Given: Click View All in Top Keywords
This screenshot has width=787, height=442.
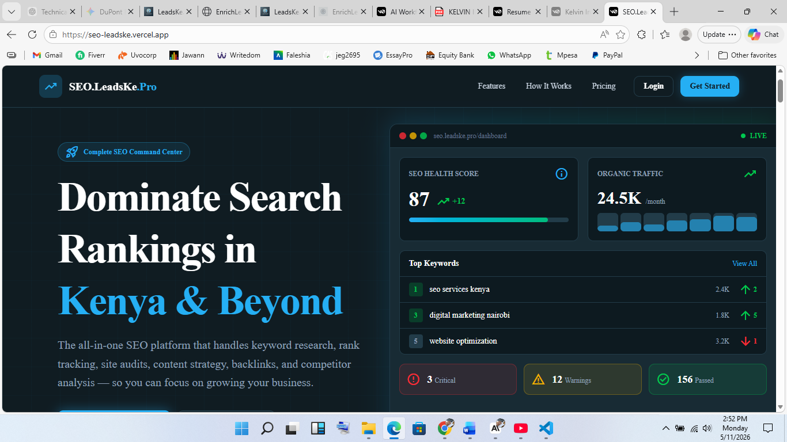Looking at the screenshot, I should pos(744,264).
